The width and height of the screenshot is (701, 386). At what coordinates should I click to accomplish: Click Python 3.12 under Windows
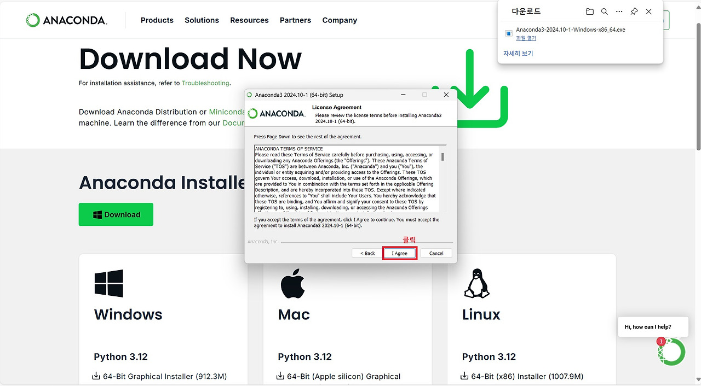tap(121, 356)
